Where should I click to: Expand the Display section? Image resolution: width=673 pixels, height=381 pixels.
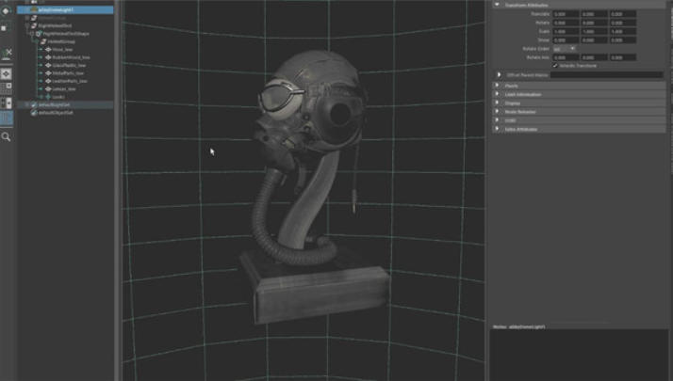(x=498, y=103)
